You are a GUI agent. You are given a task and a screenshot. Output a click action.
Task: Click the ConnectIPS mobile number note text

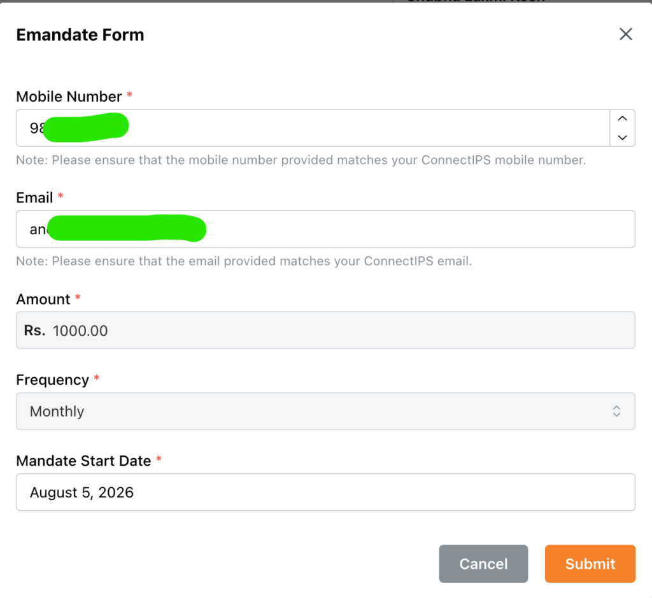301,160
